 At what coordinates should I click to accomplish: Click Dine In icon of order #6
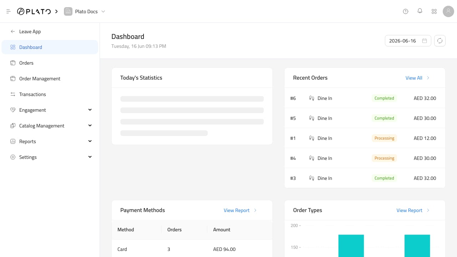(x=311, y=98)
